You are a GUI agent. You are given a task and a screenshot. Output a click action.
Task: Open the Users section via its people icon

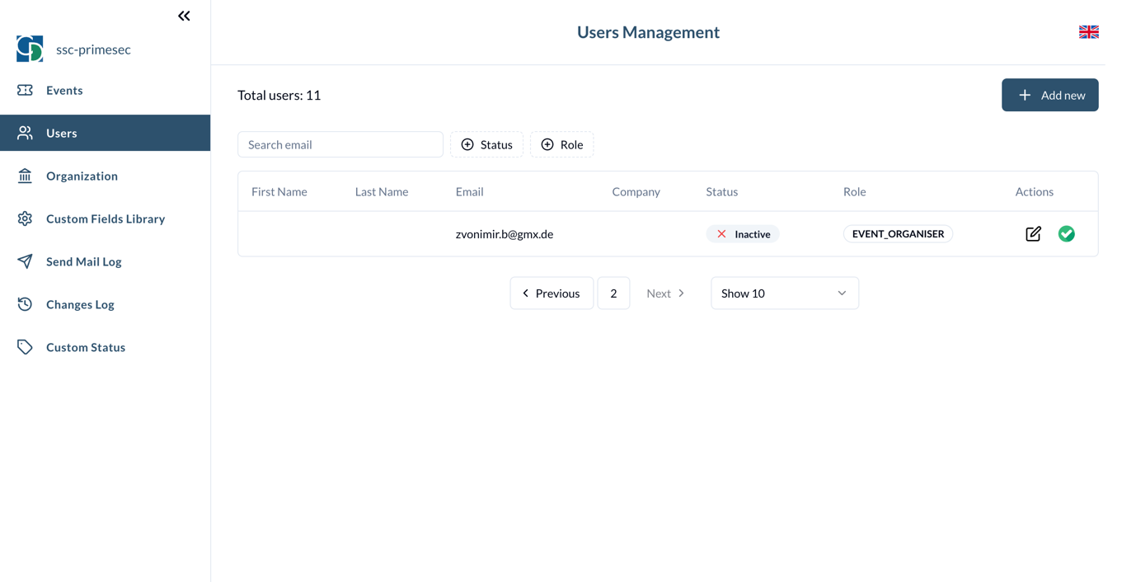[24, 133]
